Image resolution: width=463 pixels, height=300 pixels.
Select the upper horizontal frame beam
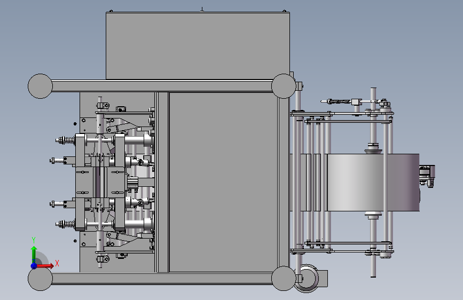(x=162, y=86)
